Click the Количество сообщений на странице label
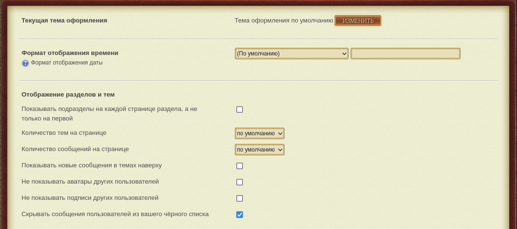 pyautogui.click(x=75, y=149)
